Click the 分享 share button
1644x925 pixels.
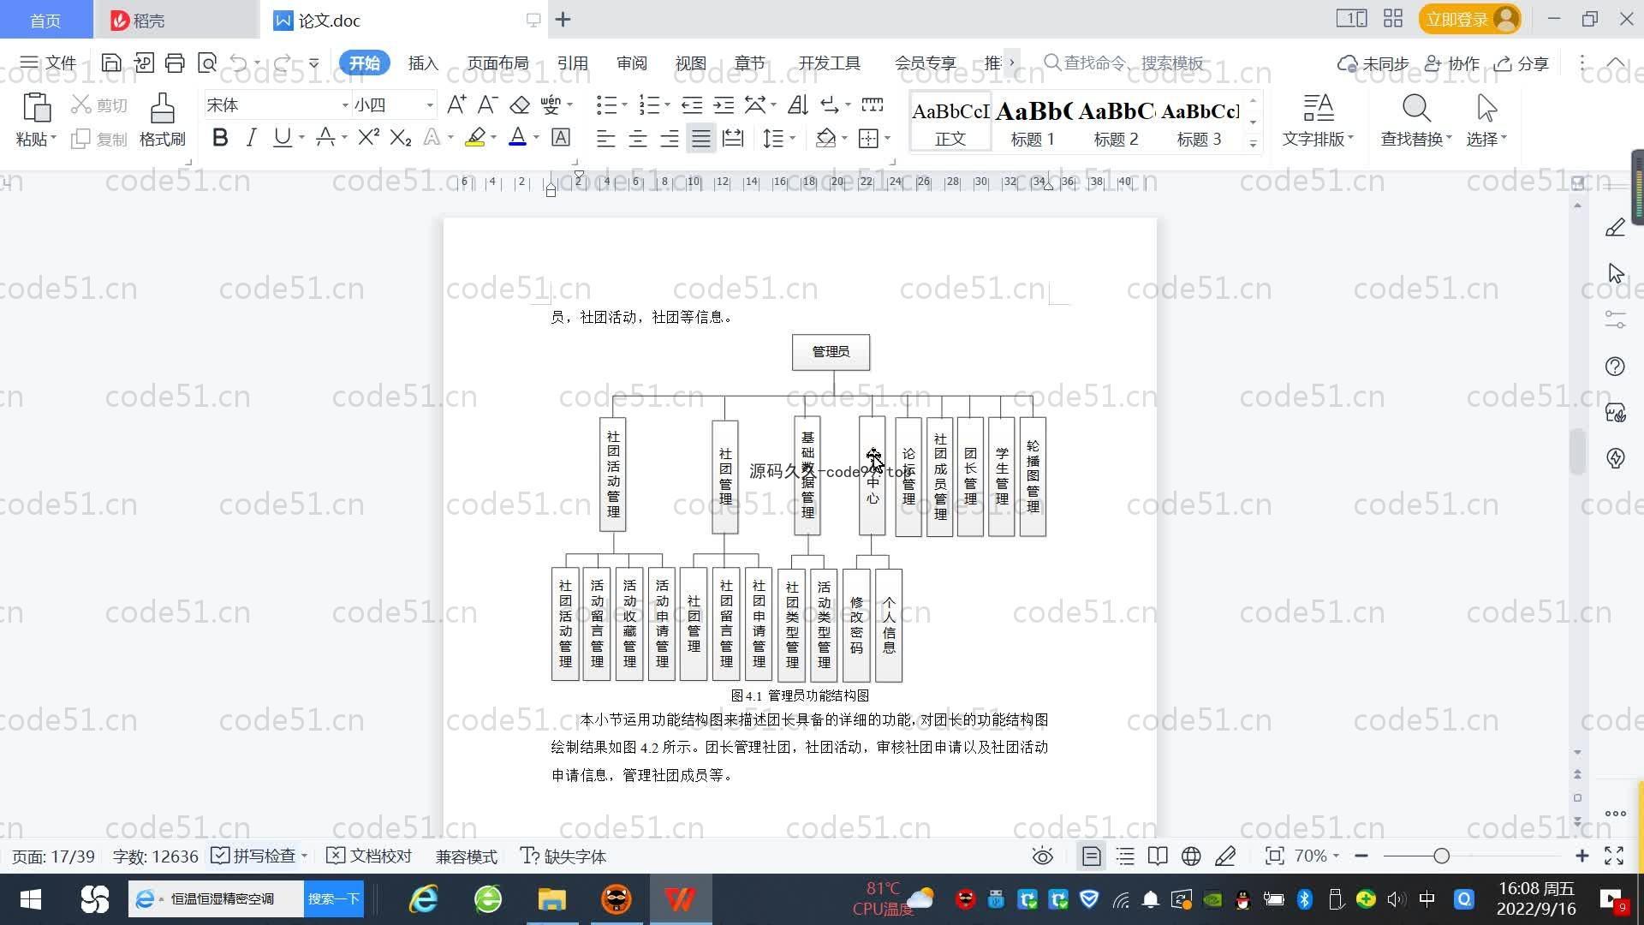tap(1522, 63)
